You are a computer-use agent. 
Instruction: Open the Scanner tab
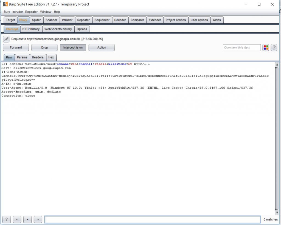point(51,20)
